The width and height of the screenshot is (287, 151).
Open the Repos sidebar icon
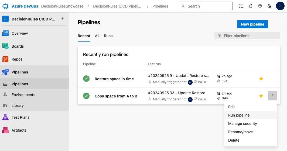pos(6,59)
